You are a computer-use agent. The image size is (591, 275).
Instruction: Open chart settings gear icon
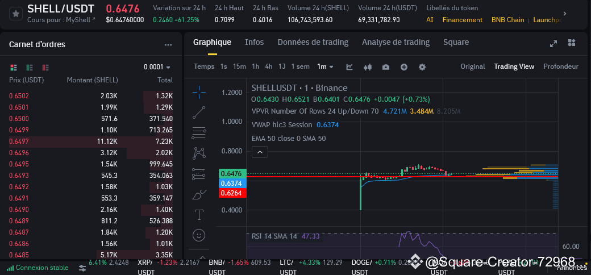pyautogui.click(x=422, y=66)
